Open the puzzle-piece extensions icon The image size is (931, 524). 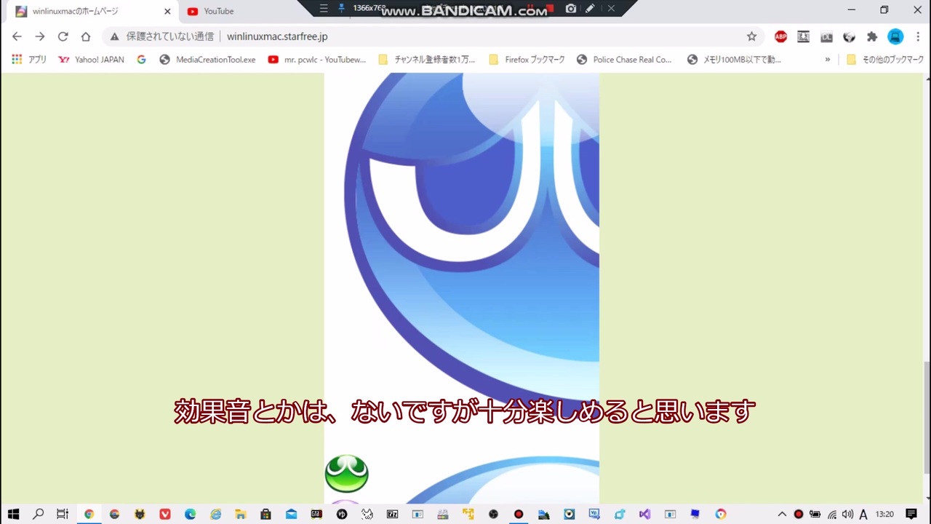point(872,36)
